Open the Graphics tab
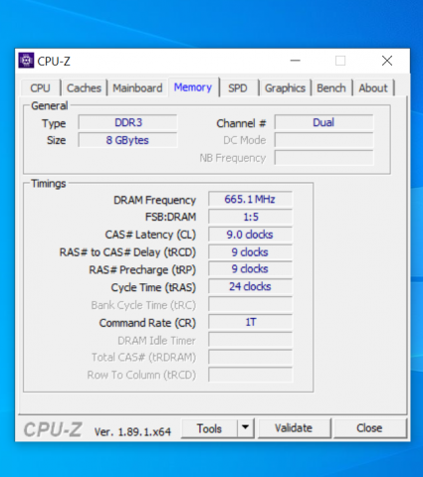This screenshot has width=423, height=477. coord(285,88)
